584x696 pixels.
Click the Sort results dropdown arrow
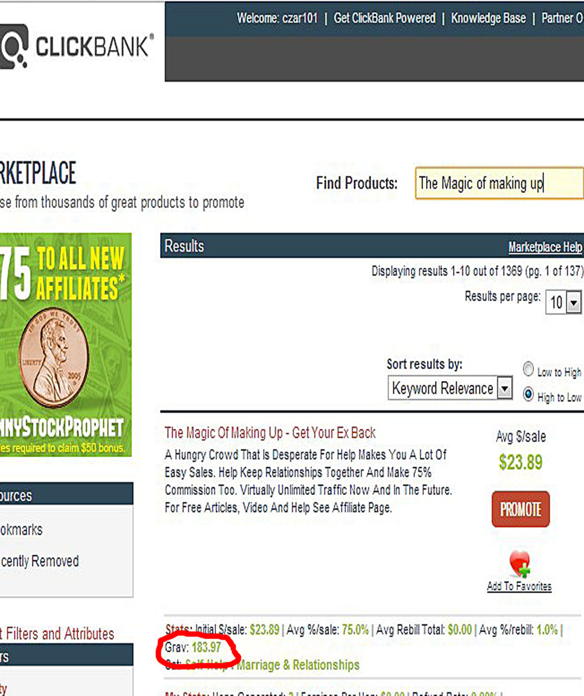point(505,388)
